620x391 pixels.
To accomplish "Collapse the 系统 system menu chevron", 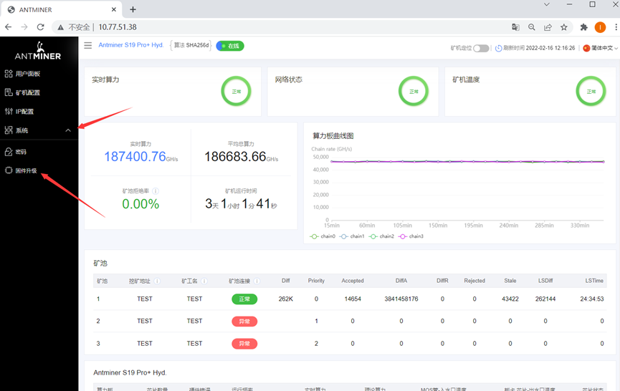I will click(68, 130).
